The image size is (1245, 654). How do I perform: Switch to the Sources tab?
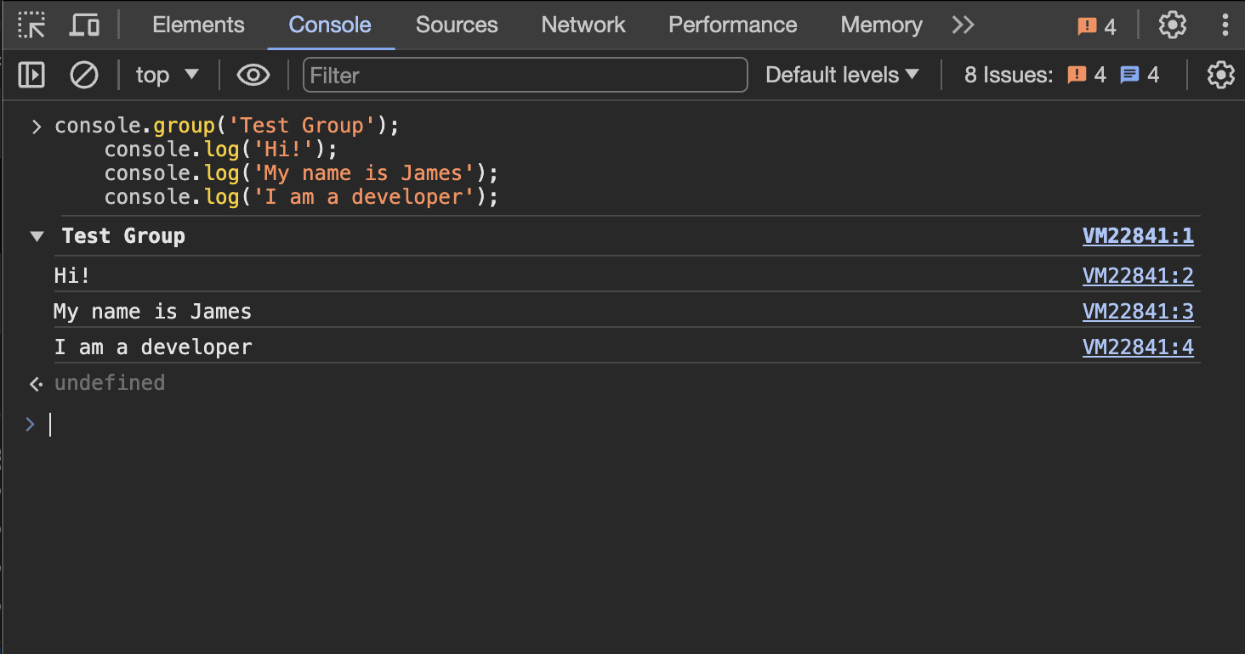click(457, 25)
